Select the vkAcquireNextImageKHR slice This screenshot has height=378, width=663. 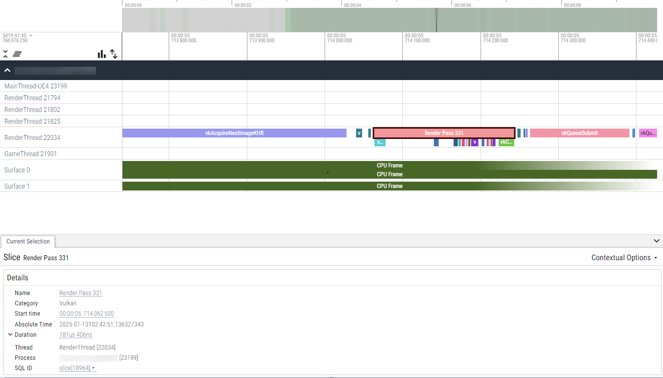pyautogui.click(x=234, y=133)
